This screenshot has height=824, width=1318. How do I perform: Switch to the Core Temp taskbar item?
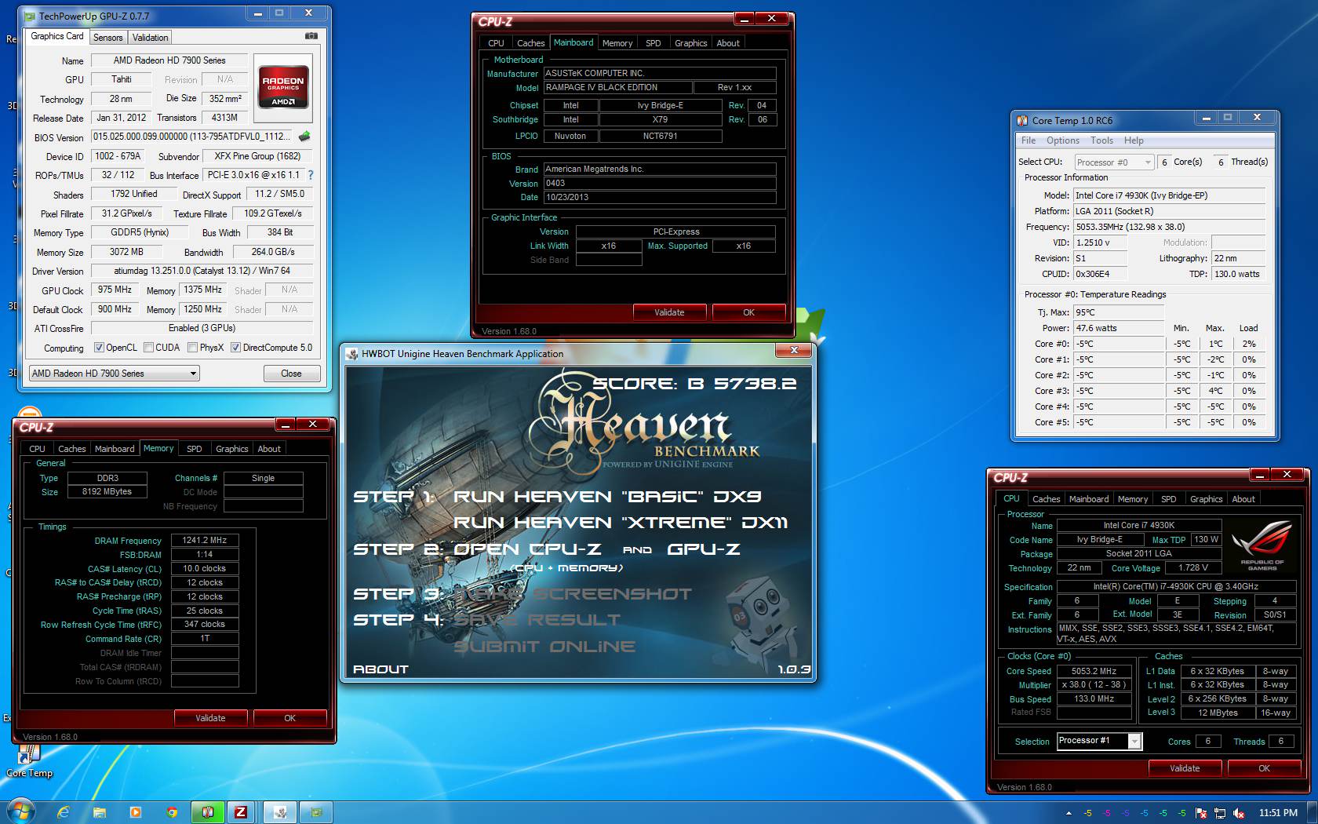pos(208,812)
